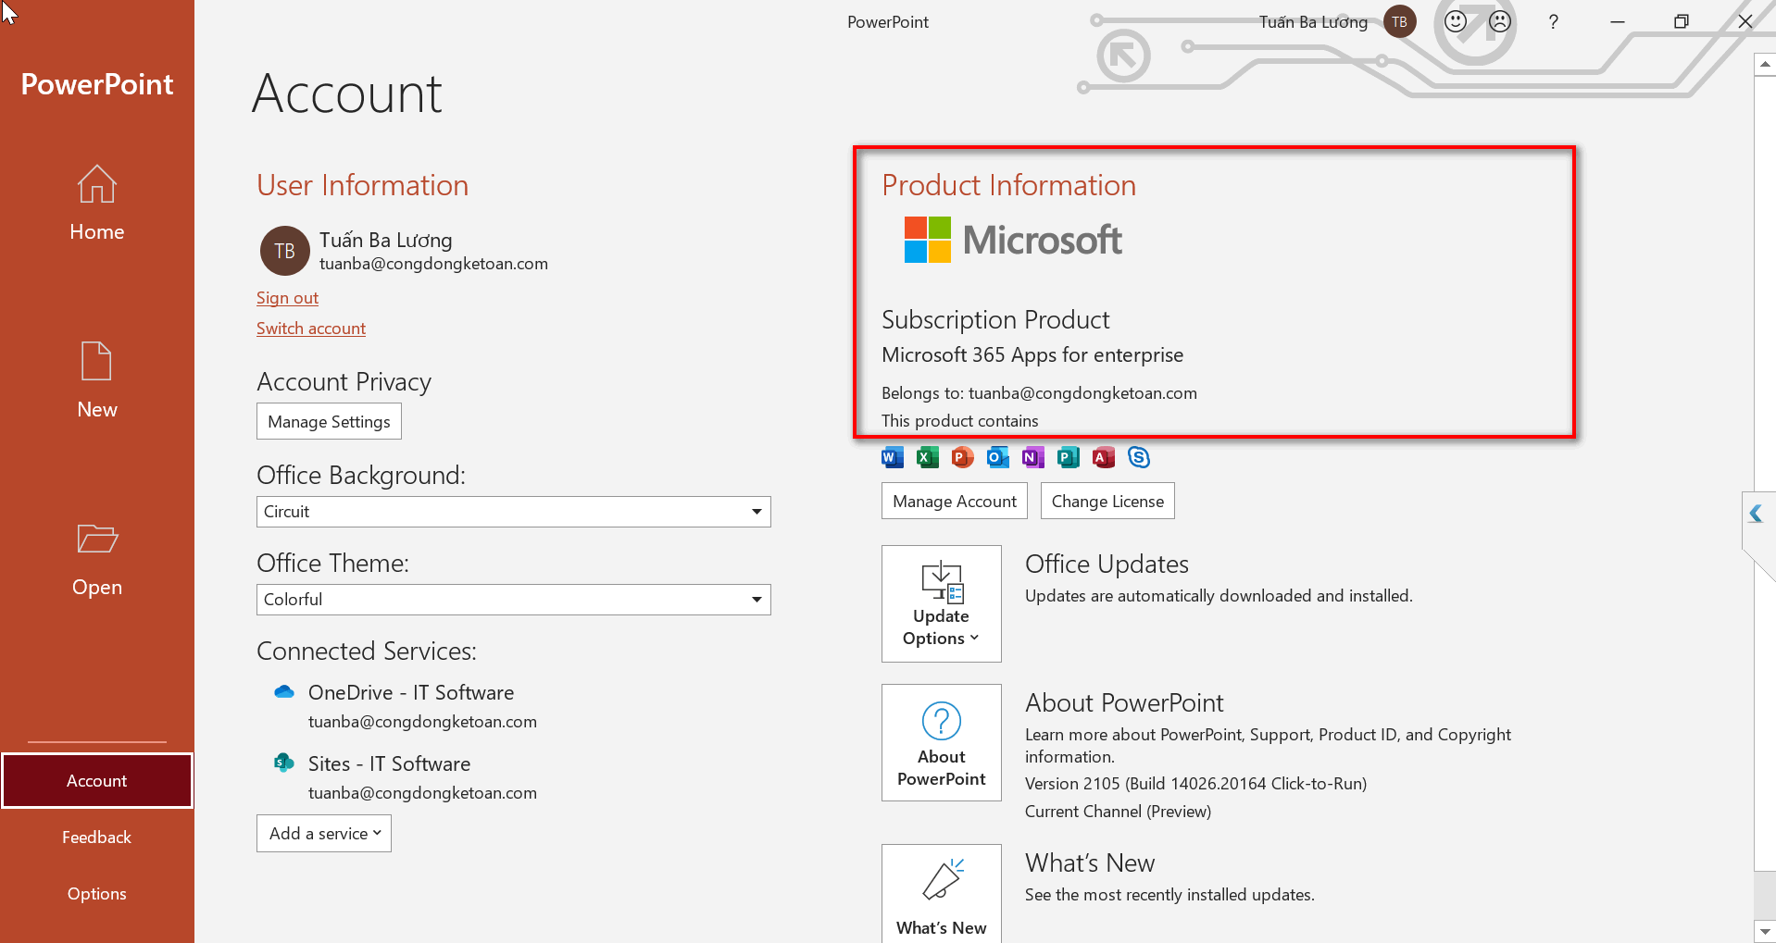This screenshot has width=1776, height=943.
Task: Select the New tab label
Action: tap(97, 409)
